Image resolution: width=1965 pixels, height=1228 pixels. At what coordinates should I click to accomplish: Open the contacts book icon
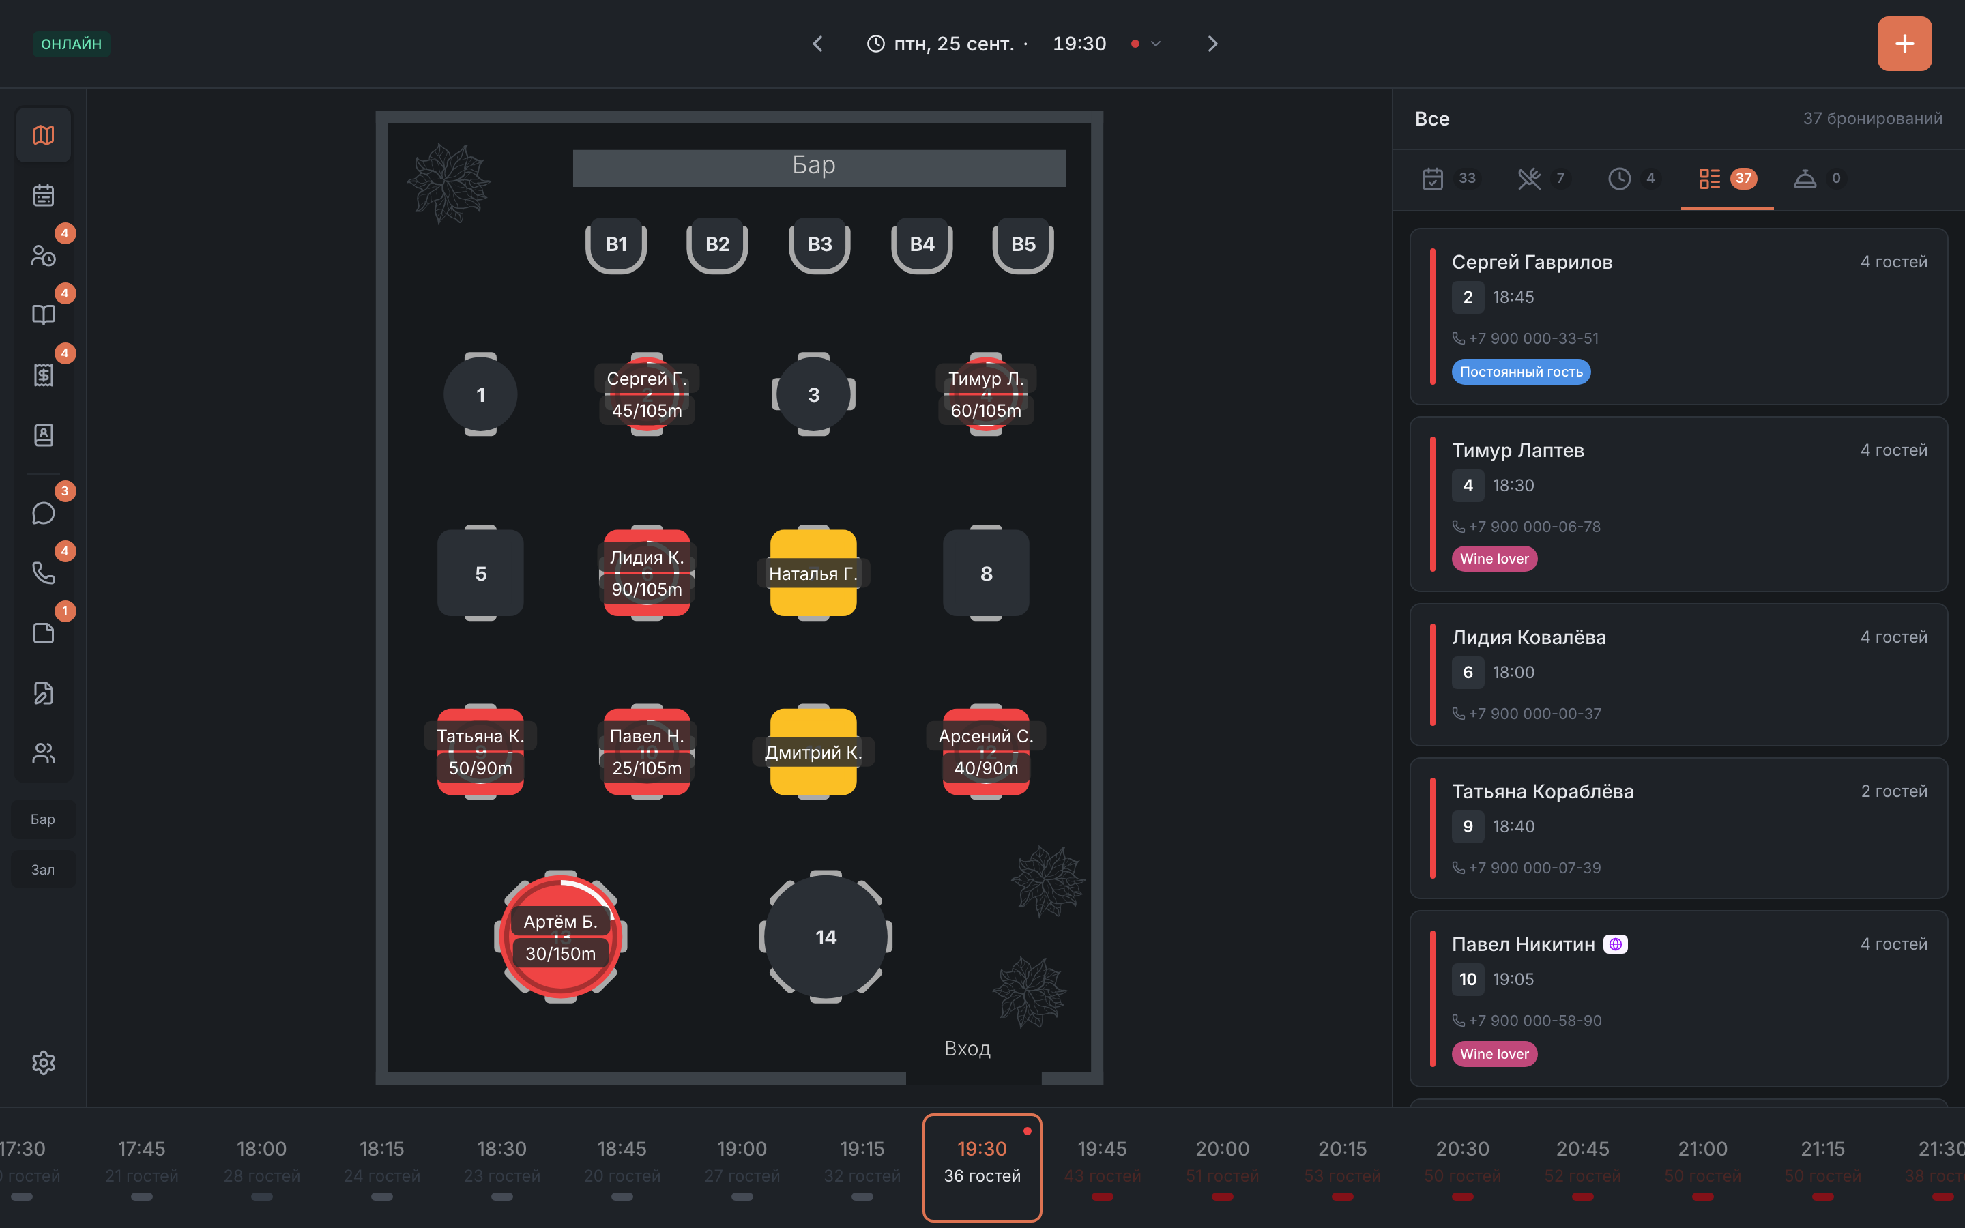coord(43,435)
